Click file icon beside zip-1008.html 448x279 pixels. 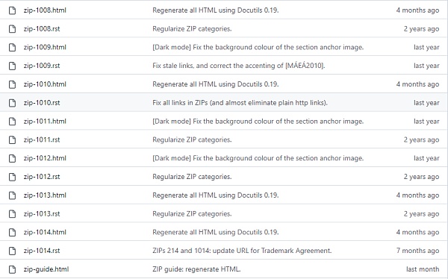coord(12,10)
